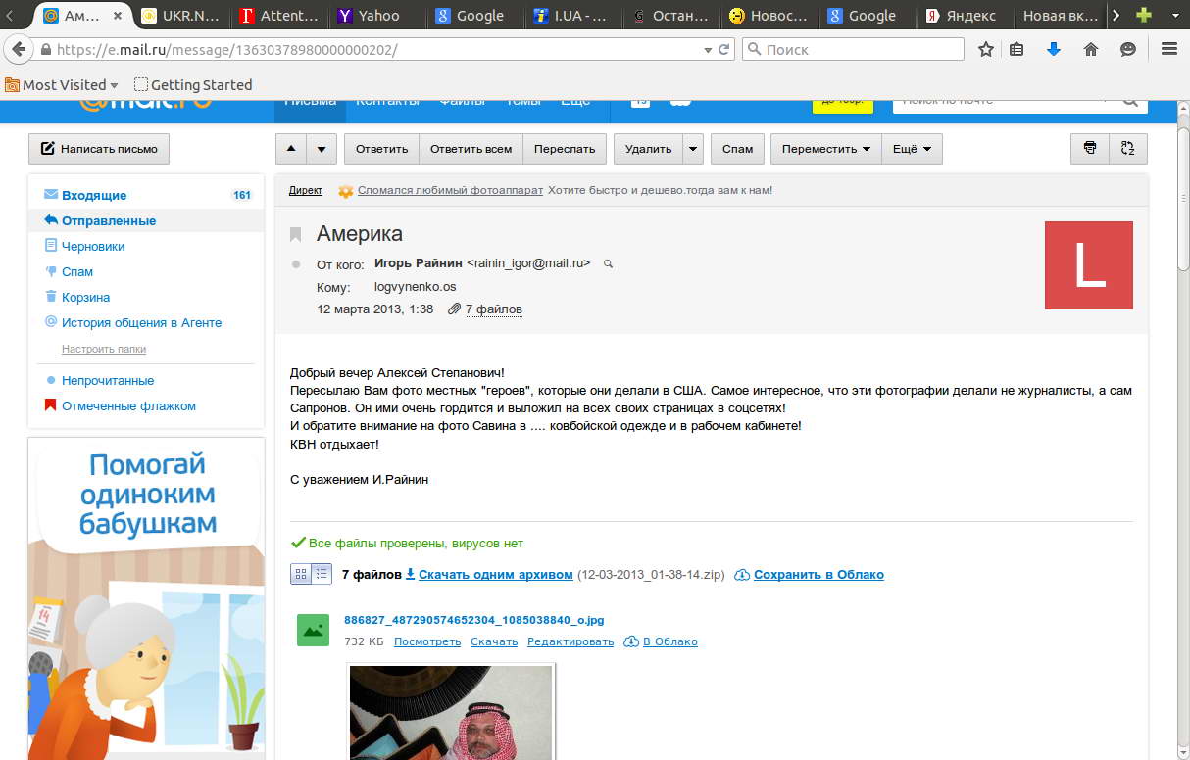Toggle the flag bookmark on the letter

[x=295, y=234]
